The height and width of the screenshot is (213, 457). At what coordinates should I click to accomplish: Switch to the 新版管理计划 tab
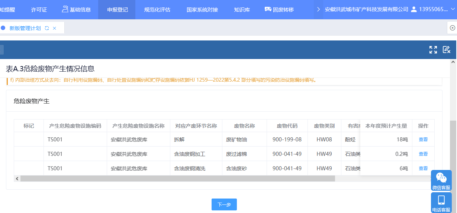click(25, 28)
